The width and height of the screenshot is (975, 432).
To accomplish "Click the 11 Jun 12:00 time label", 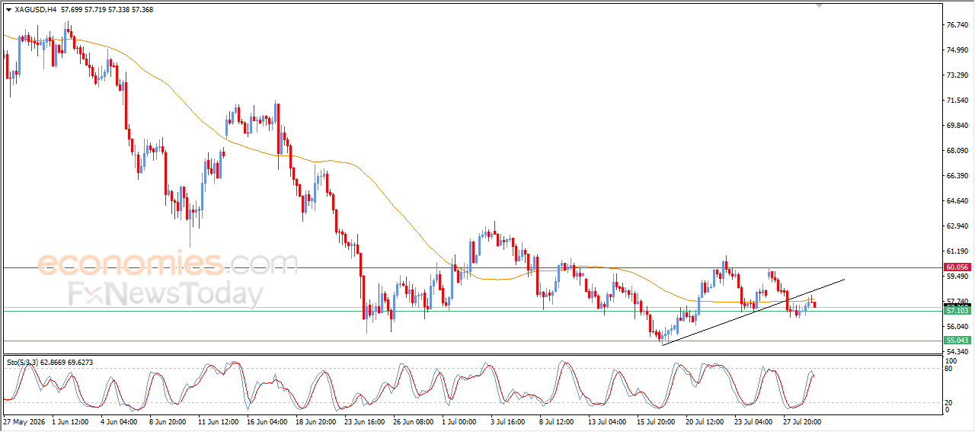I will (217, 421).
